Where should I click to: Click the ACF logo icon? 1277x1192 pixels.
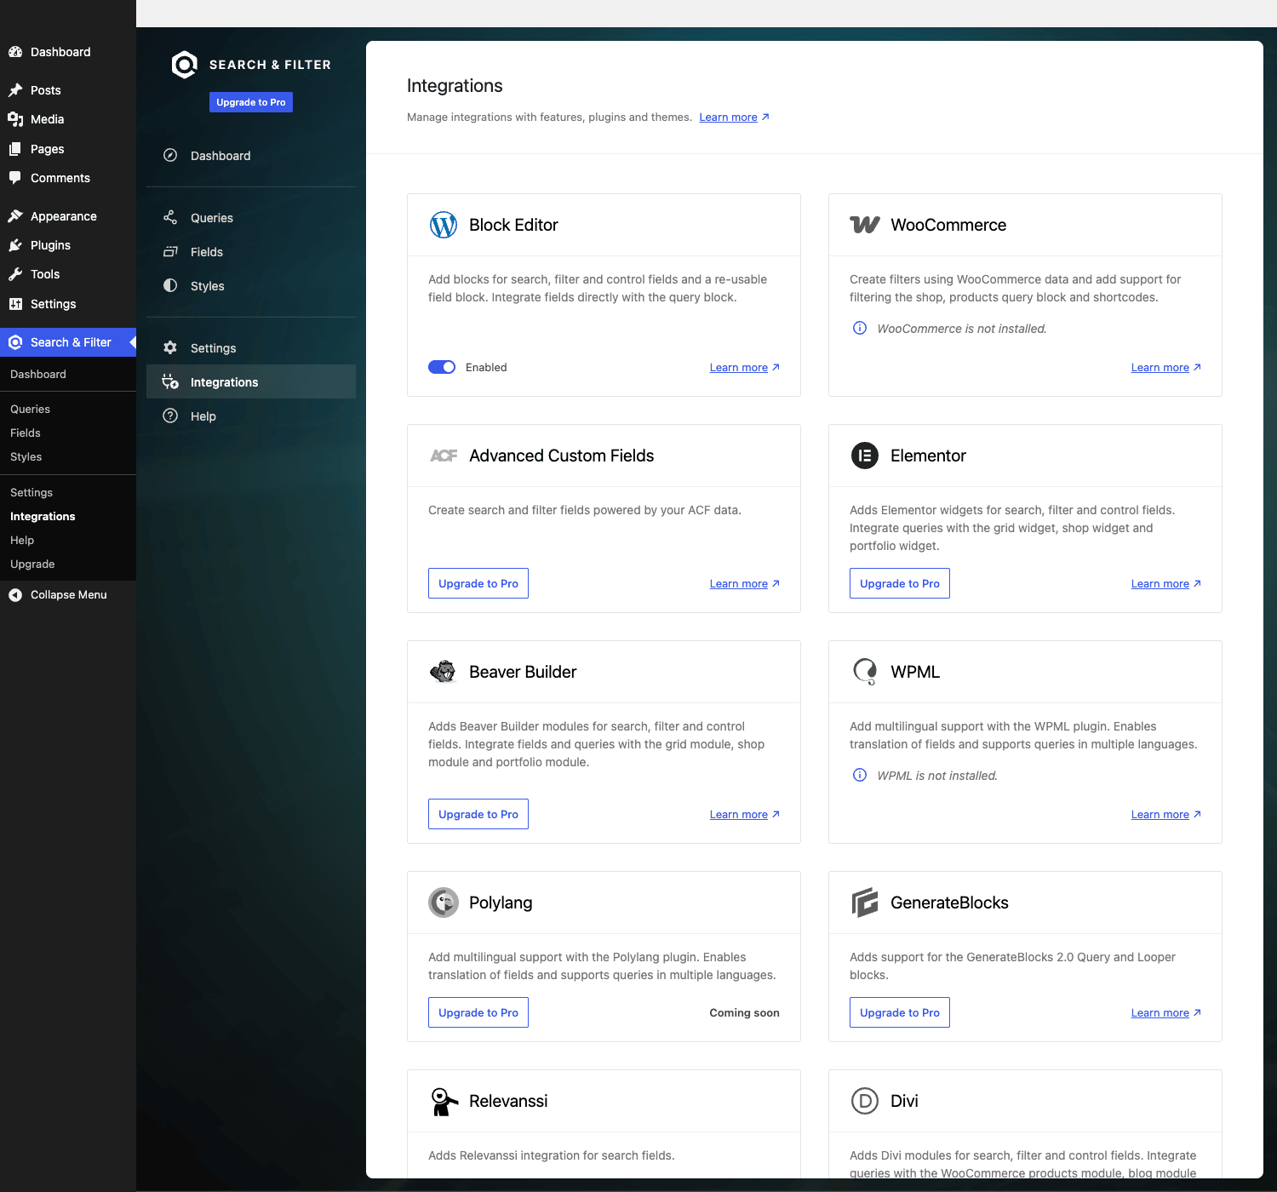coord(444,456)
